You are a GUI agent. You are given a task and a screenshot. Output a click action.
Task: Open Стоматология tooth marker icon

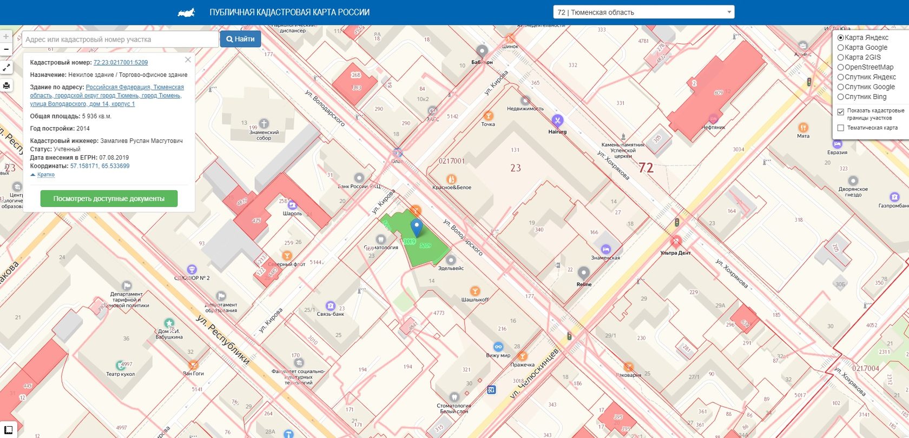click(380, 239)
